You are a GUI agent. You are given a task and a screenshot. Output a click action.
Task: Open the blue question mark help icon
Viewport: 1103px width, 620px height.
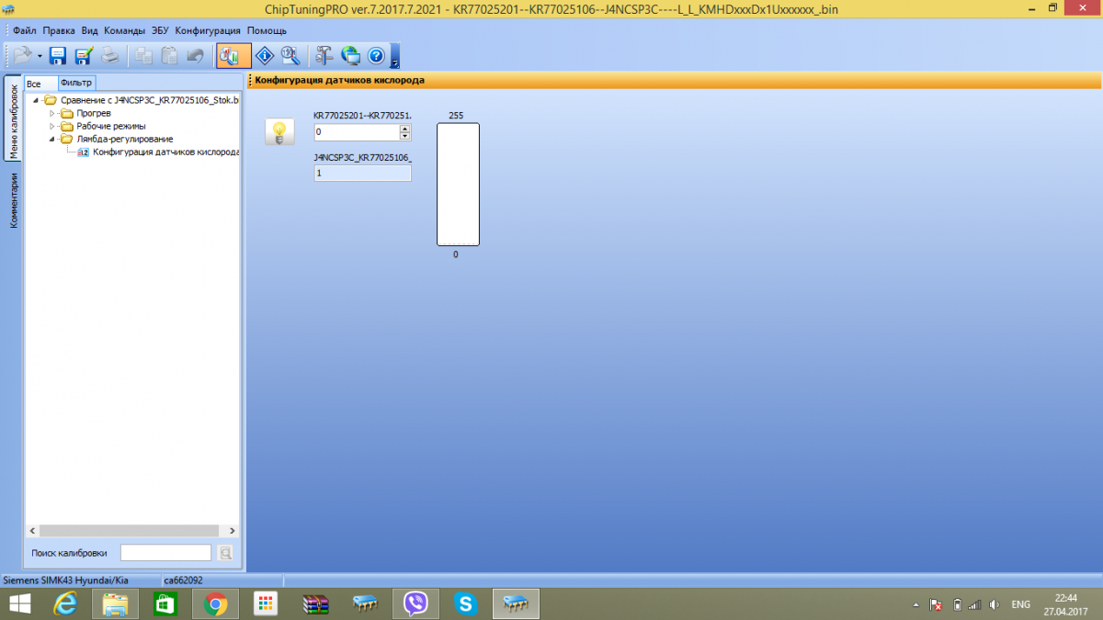(x=376, y=56)
